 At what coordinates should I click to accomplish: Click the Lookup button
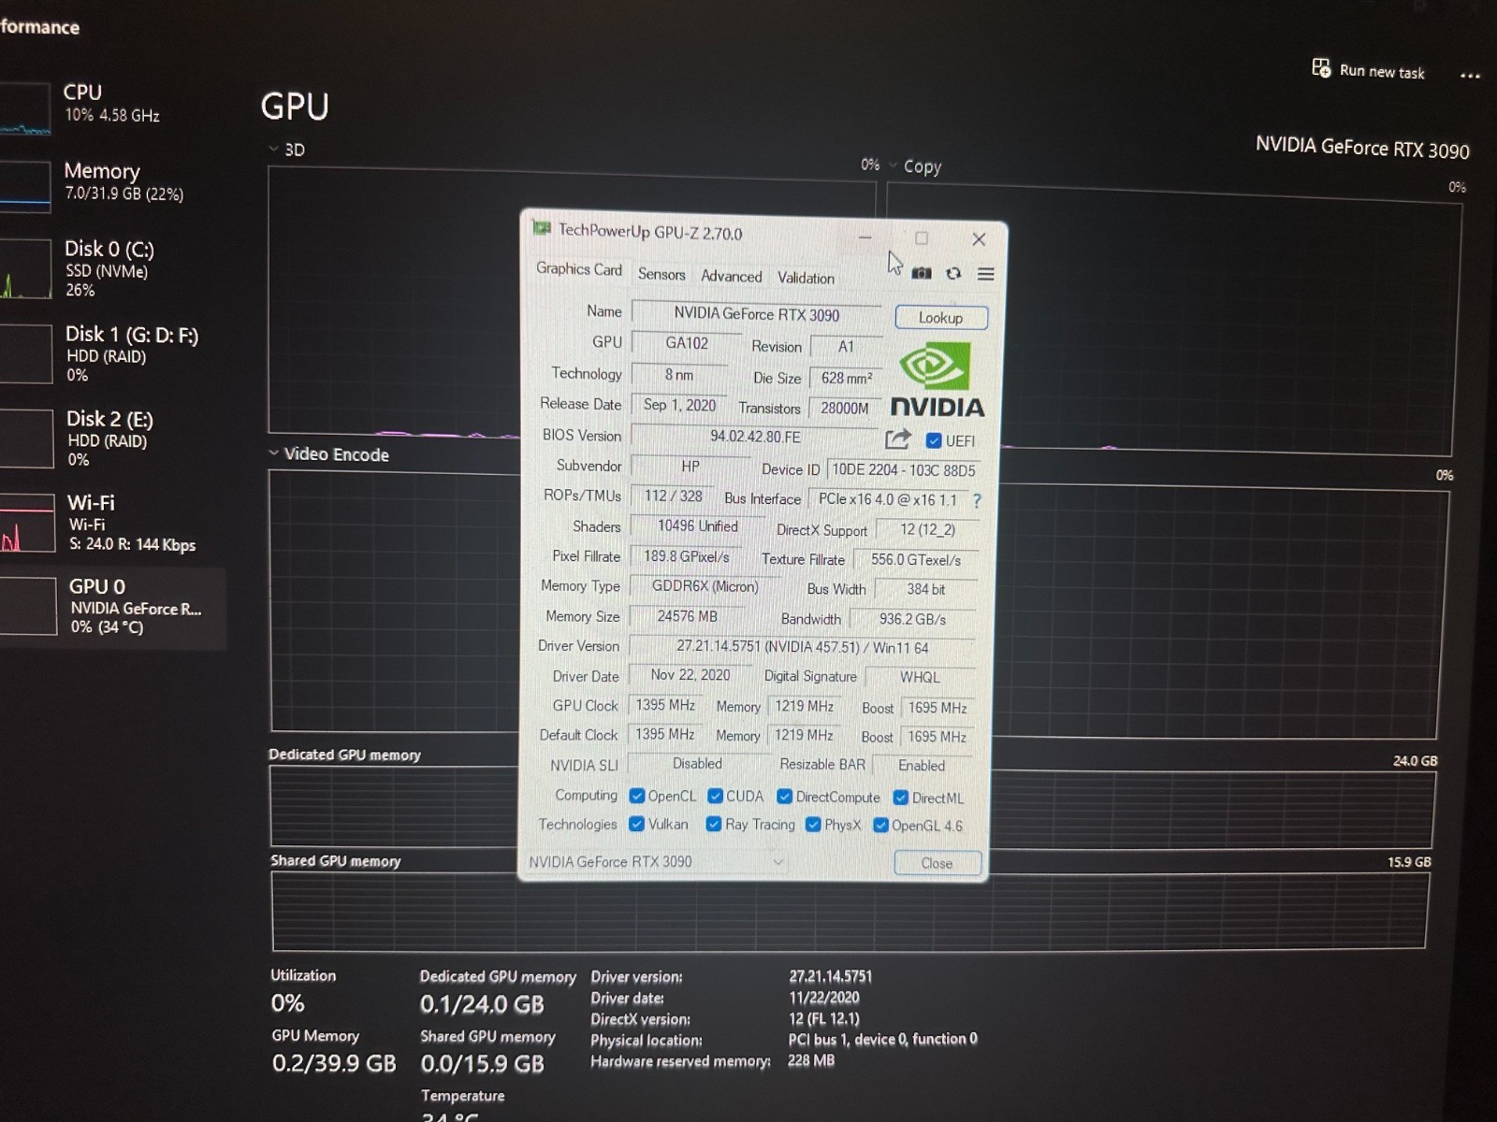coord(940,318)
